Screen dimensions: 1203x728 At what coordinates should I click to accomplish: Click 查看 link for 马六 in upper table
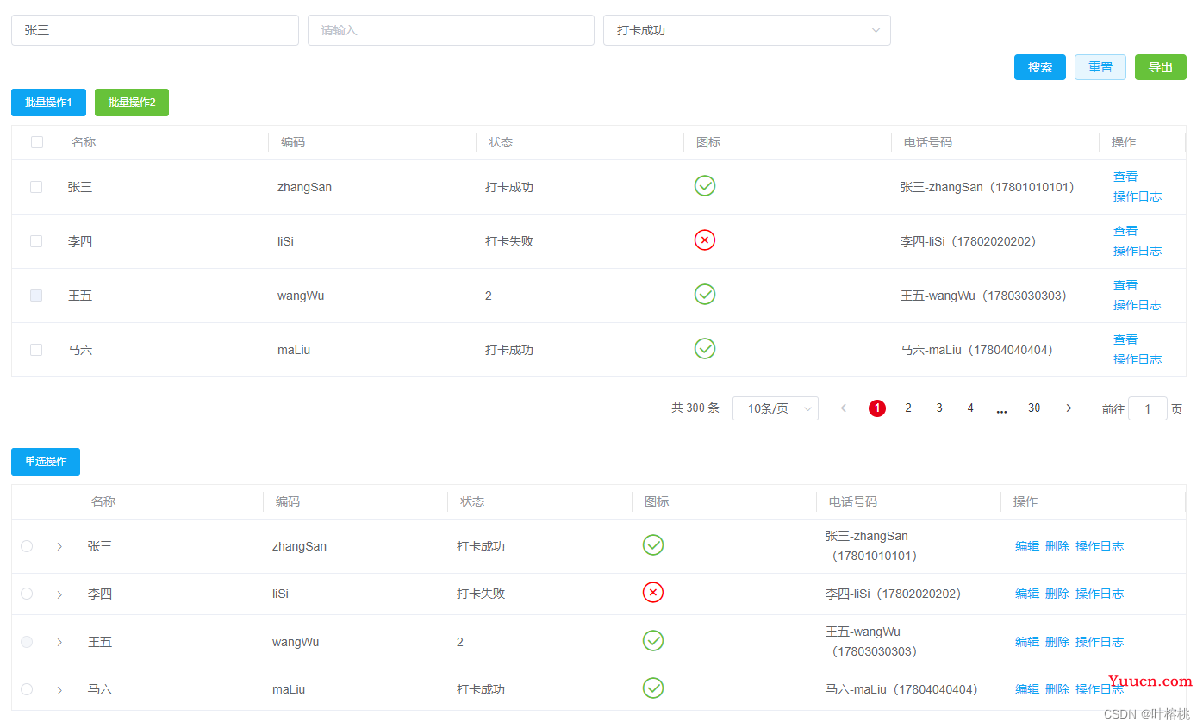coord(1125,339)
